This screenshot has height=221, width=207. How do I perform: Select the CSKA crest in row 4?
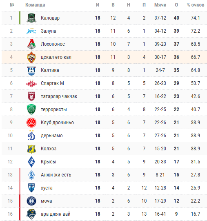[x=31, y=57]
